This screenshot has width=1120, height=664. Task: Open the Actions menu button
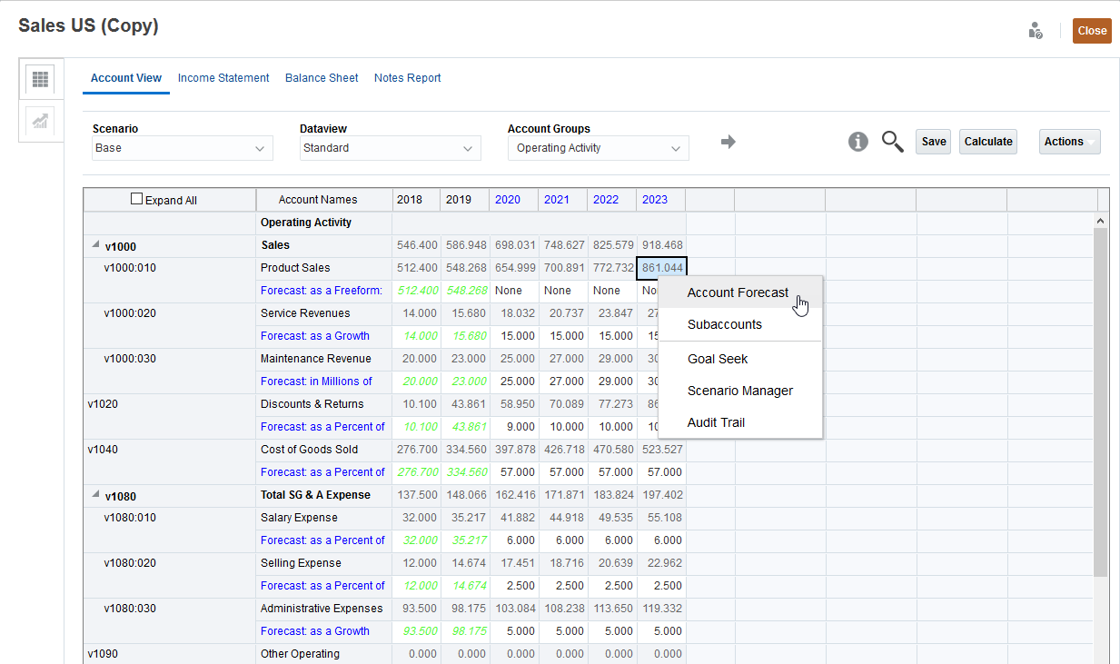click(1069, 141)
